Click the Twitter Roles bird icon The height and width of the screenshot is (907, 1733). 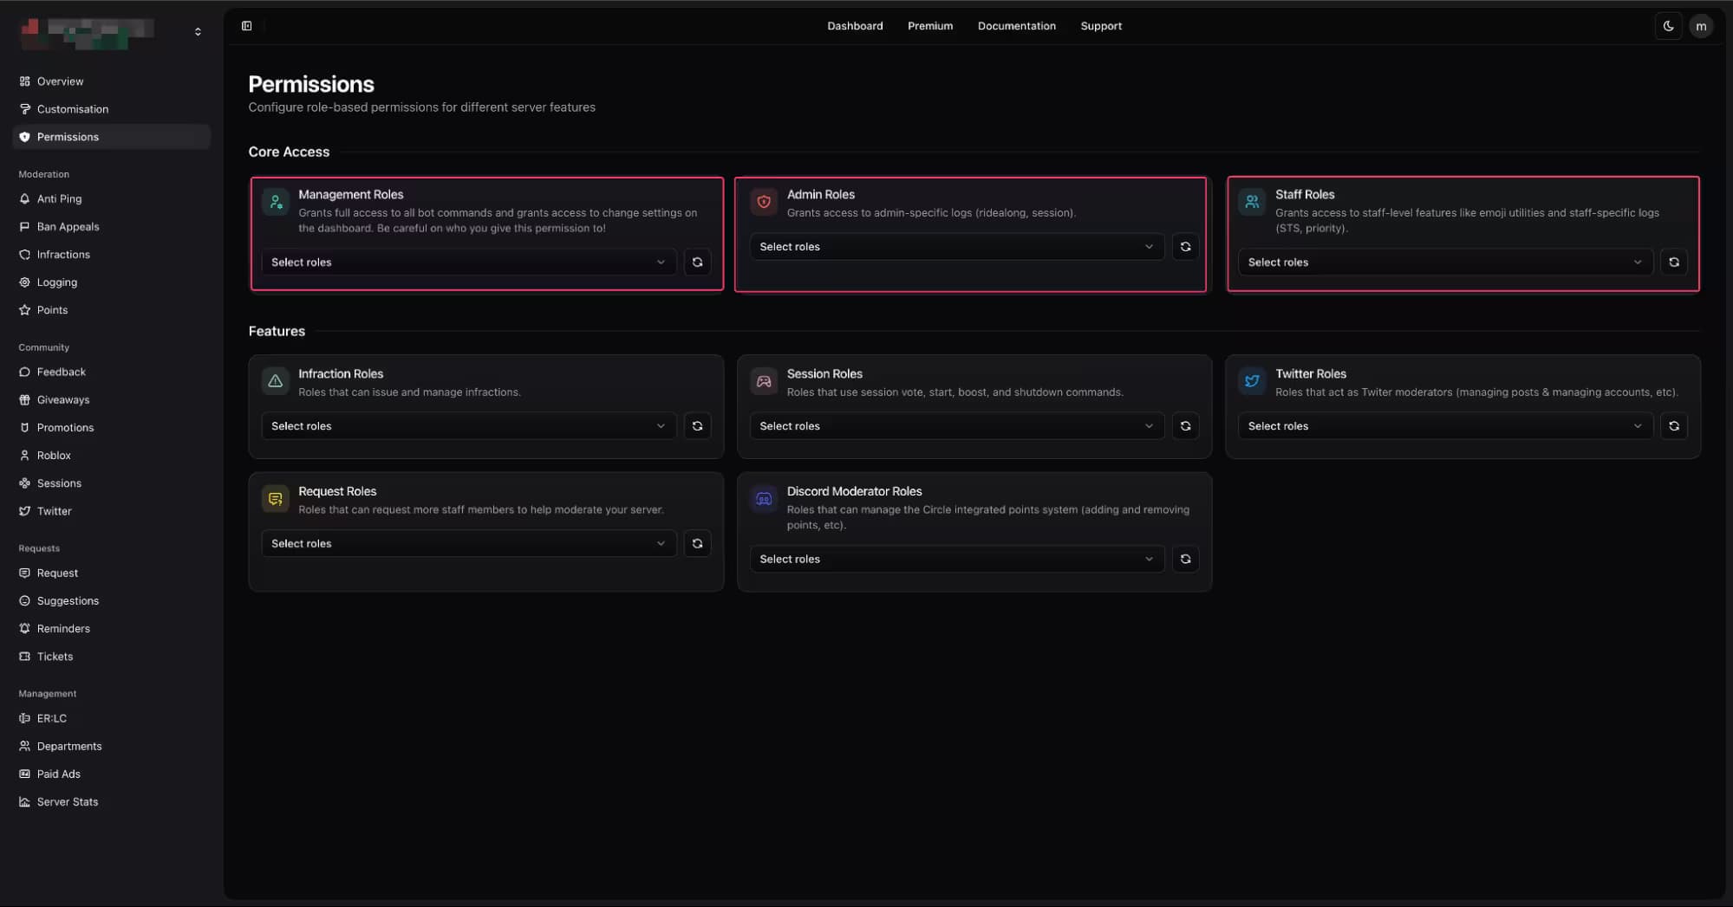click(1252, 381)
